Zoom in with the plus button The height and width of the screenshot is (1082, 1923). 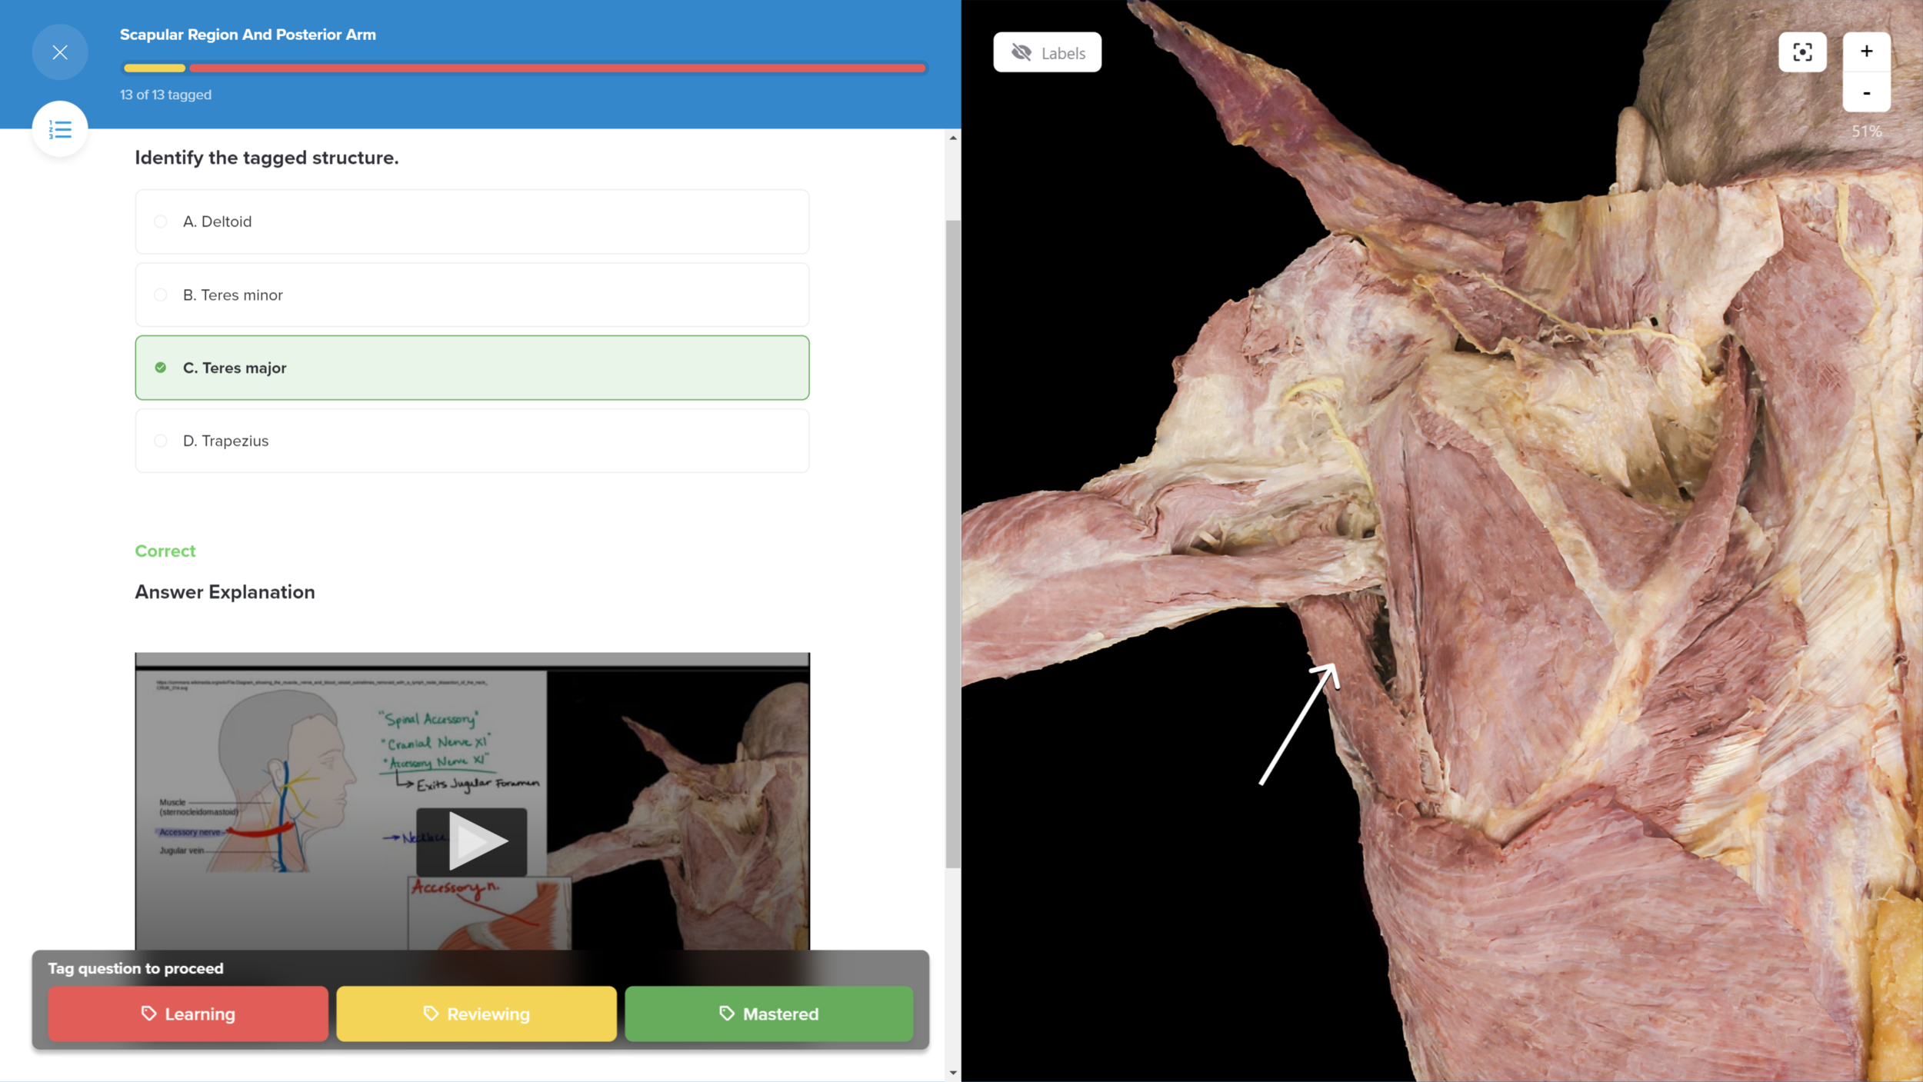[1865, 52]
